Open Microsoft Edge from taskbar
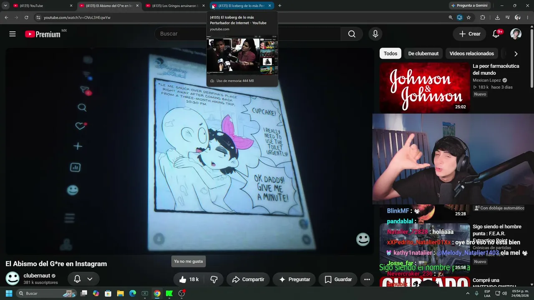534x300 pixels. pyautogui.click(x=133, y=293)
